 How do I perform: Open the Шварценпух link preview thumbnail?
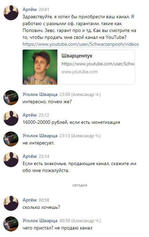click(40, 67)
